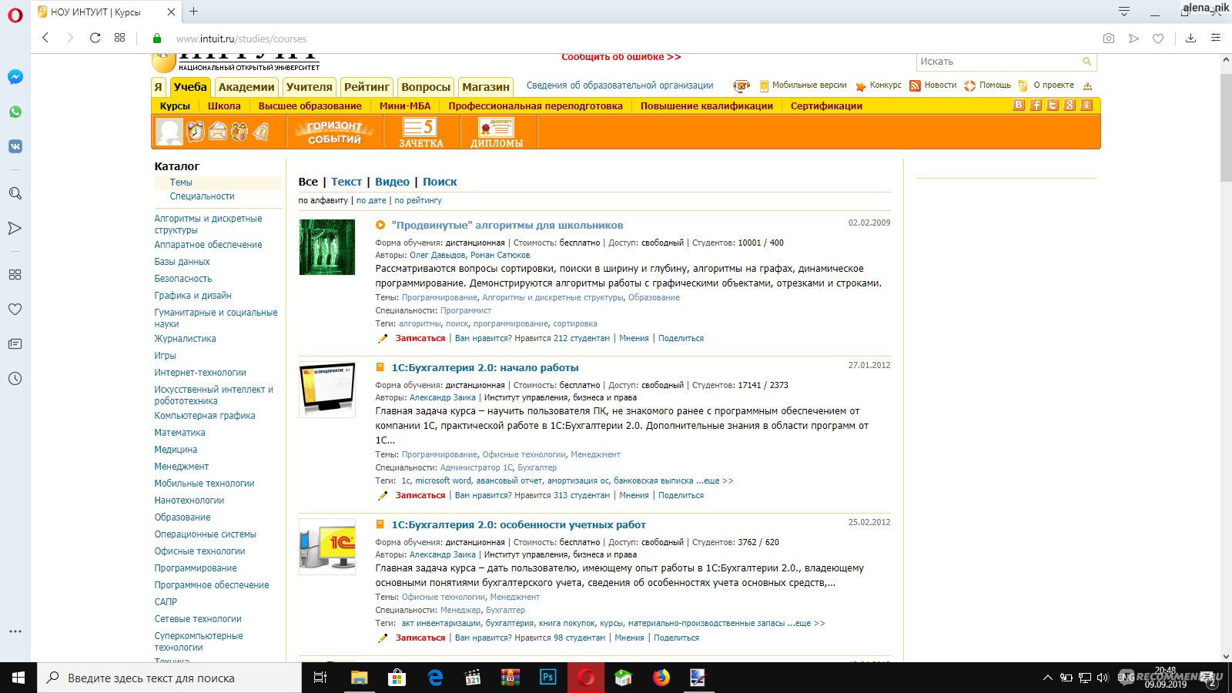Share via the VKontakte B icon
The image size is (1232, 693).
pos(1019,105)
